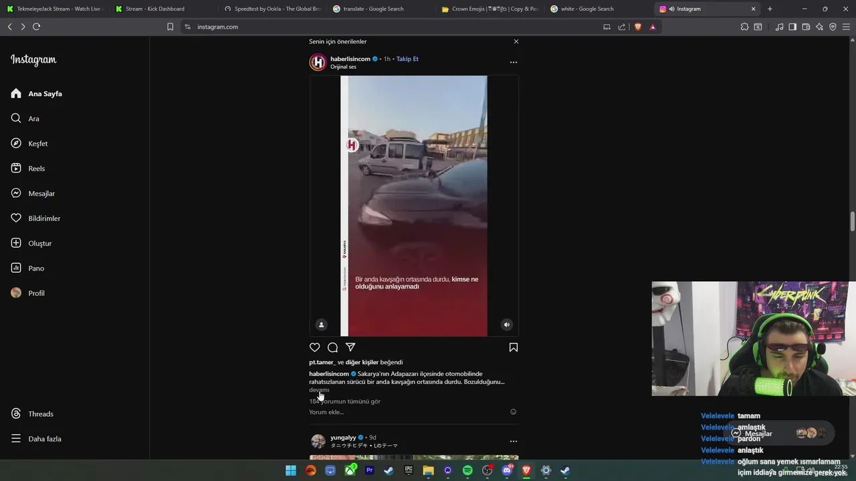Open Brave Leo AI sparkle icon

point(819,27)
